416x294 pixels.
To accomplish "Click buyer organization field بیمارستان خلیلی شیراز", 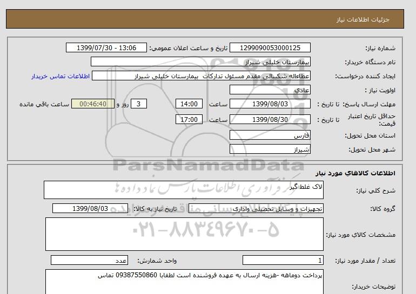I will tap(200, 61).
